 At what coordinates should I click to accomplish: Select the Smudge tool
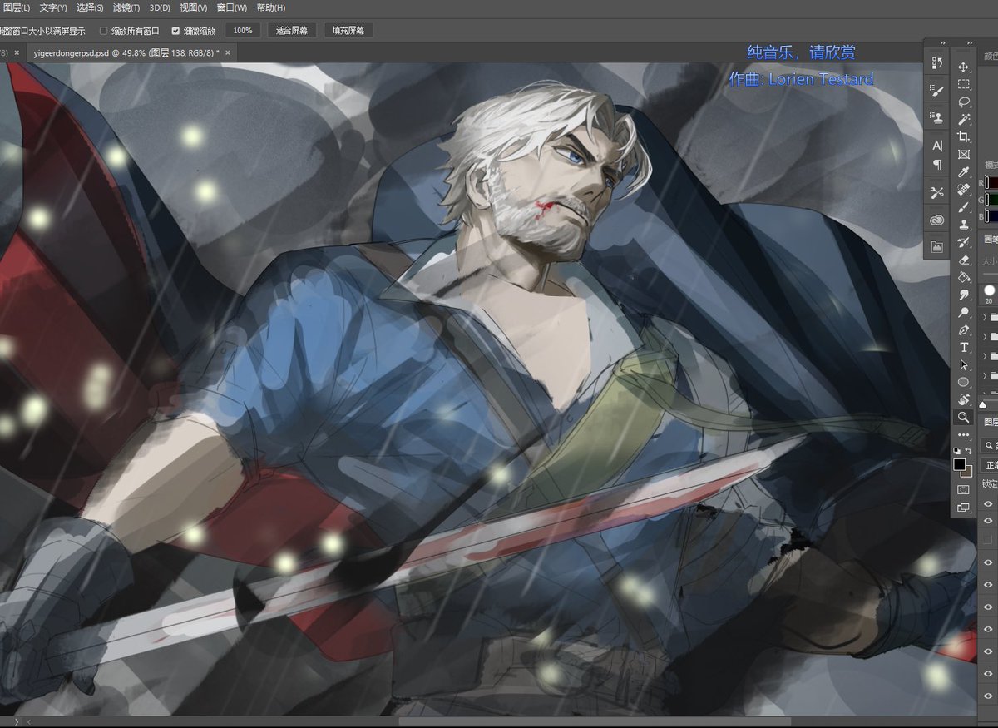964,295
